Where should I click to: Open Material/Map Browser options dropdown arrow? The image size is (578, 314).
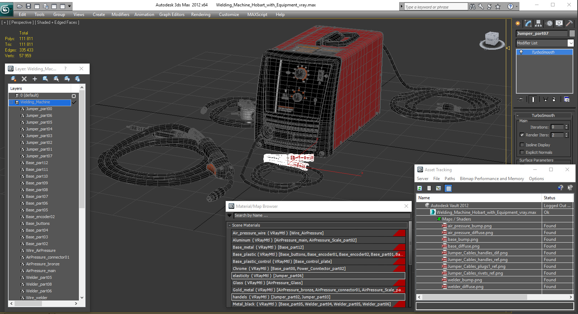(230, 216)
